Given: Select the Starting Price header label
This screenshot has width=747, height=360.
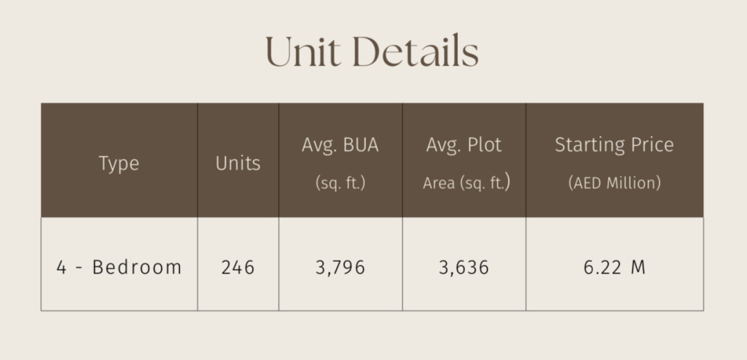Looking at the screenshot, I should tap(614, 145).
